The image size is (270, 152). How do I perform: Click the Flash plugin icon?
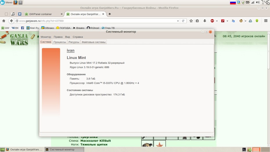point(223,21)
